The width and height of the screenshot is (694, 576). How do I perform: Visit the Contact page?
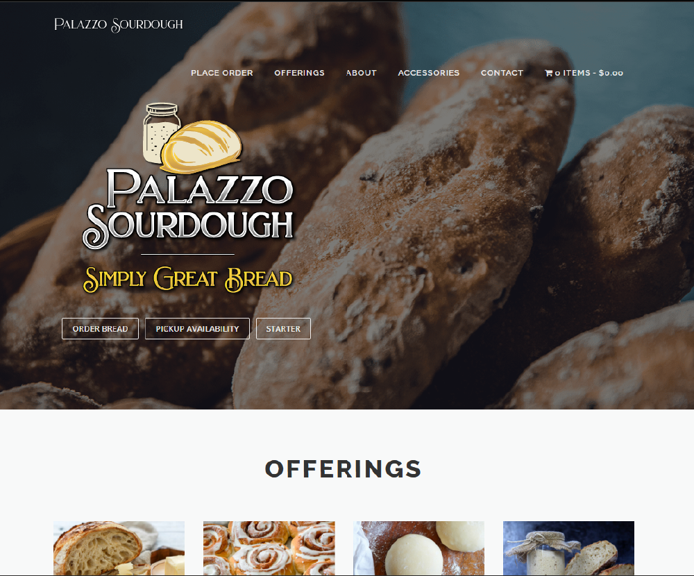pyautogui.click(x=502, y=73)
